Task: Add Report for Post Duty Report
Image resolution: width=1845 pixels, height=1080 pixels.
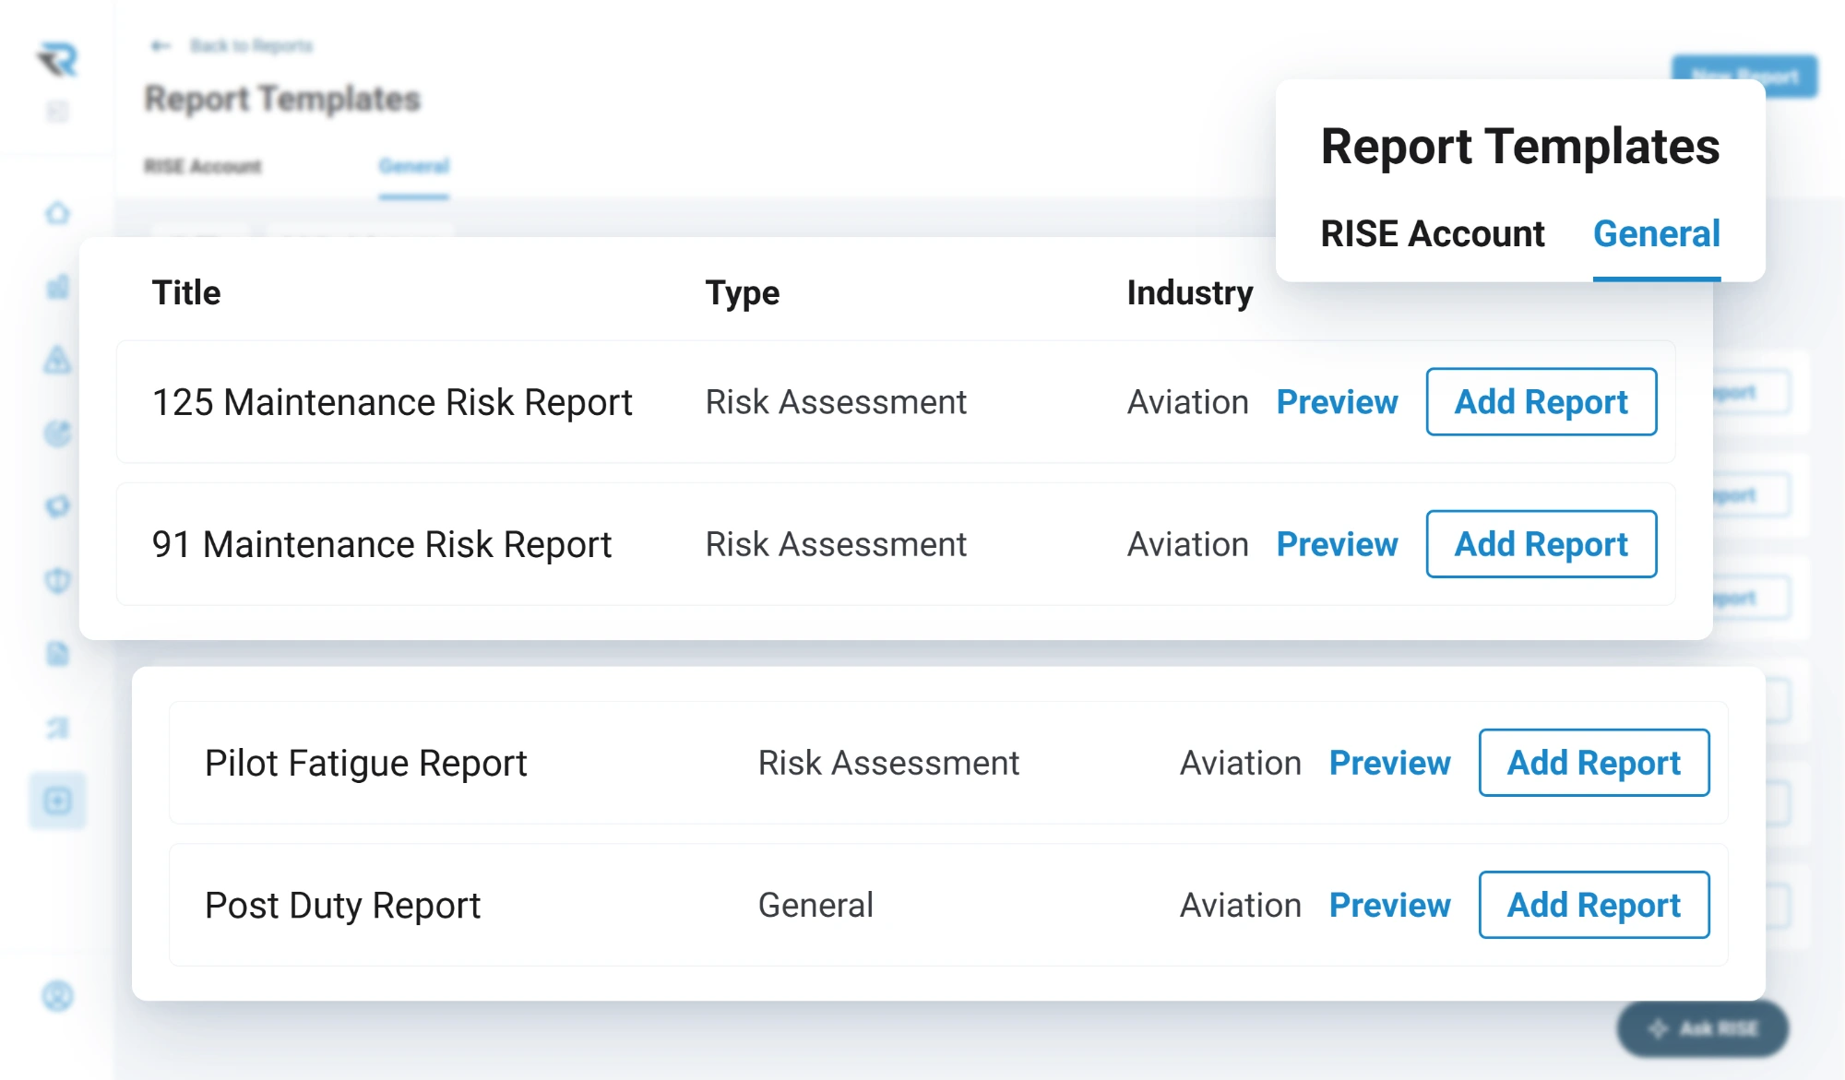Action: click(x=1594, y=905)
